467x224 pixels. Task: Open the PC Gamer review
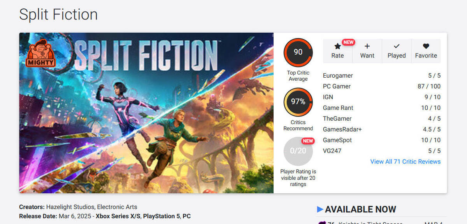337,86
